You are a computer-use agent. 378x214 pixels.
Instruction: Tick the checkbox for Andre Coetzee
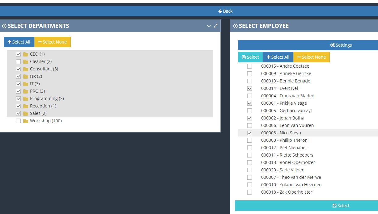249,66
